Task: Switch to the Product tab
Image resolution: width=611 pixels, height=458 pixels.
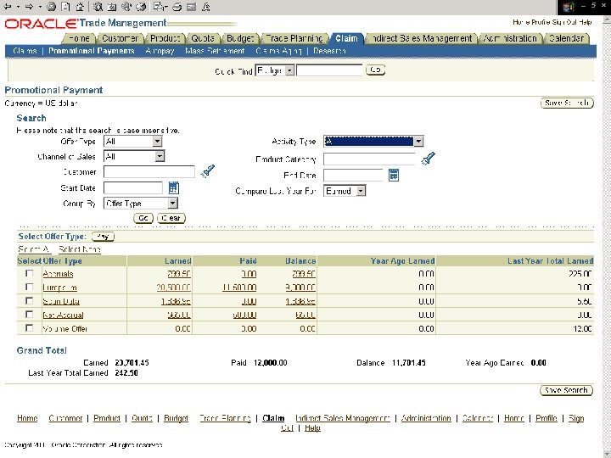Action: [x=165, y=38]
